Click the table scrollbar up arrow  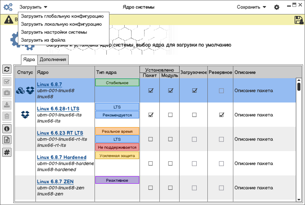(299, 80)
